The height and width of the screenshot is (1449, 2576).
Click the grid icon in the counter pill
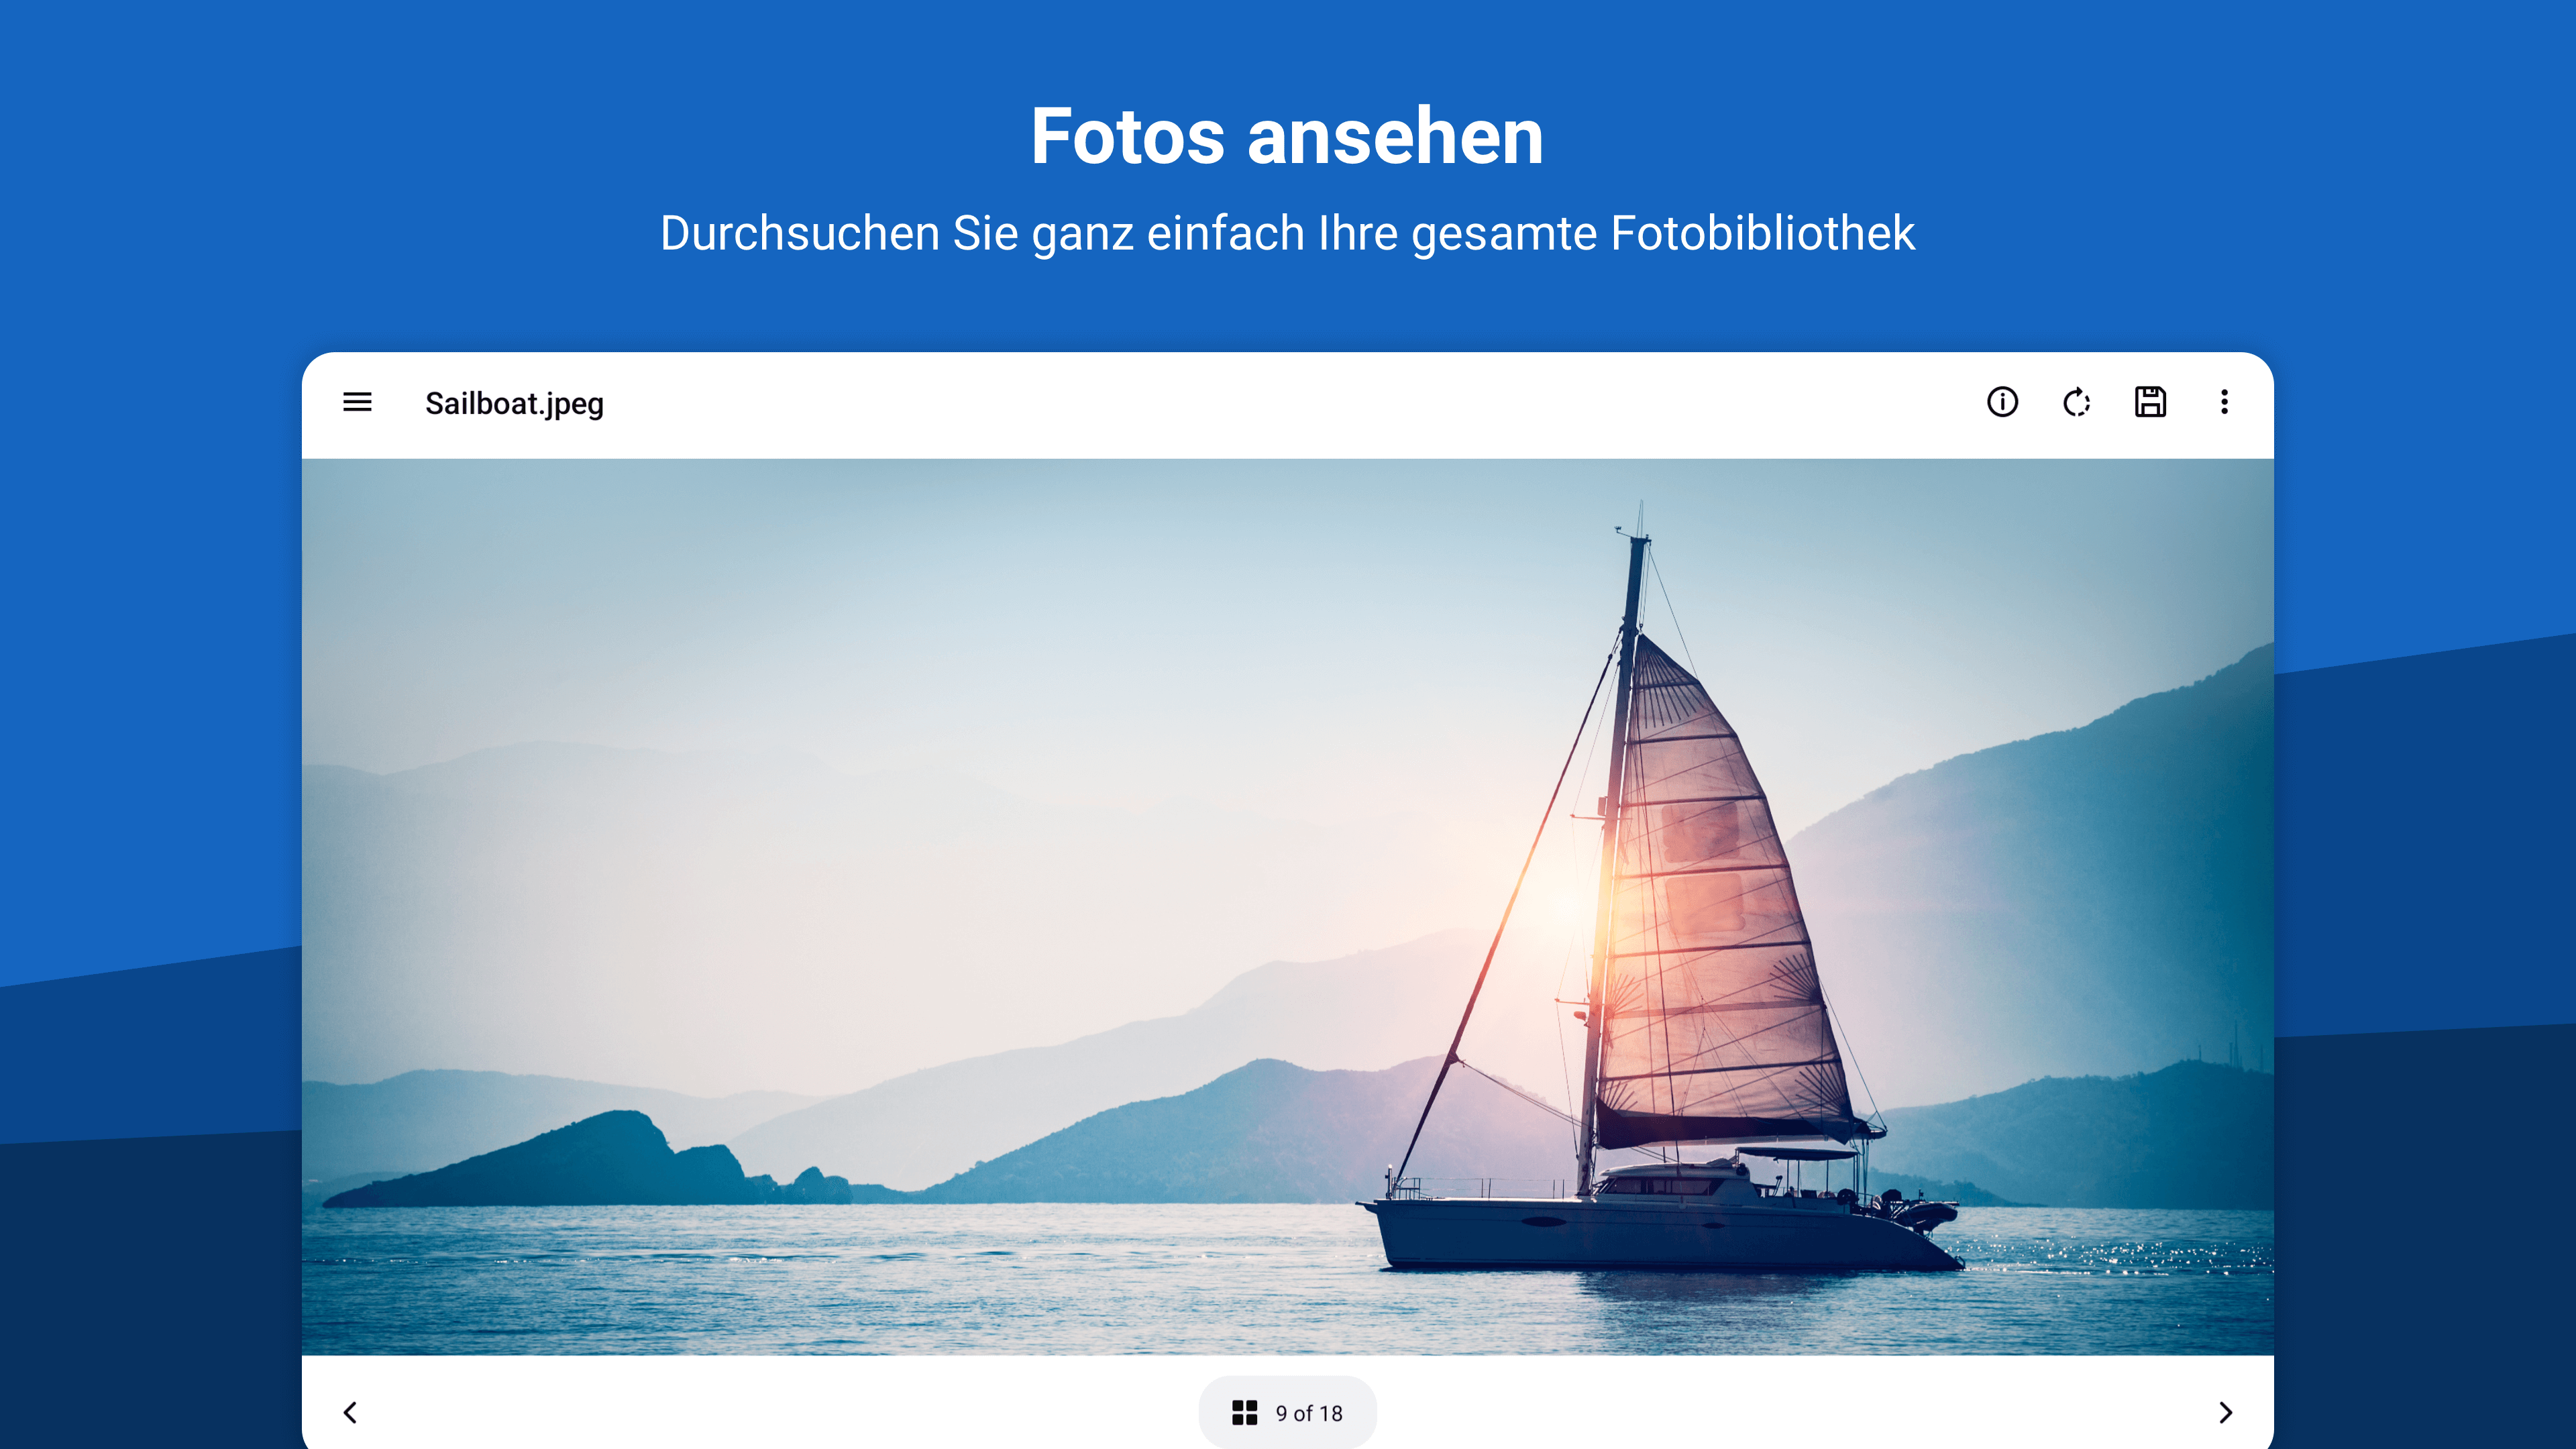point(1244,1412)
